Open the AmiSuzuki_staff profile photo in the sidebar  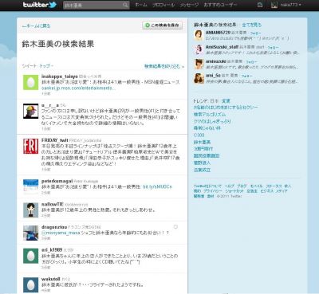[199, 49]
